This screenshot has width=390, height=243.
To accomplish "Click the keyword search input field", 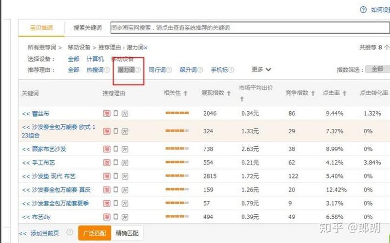I will [250, 28].
